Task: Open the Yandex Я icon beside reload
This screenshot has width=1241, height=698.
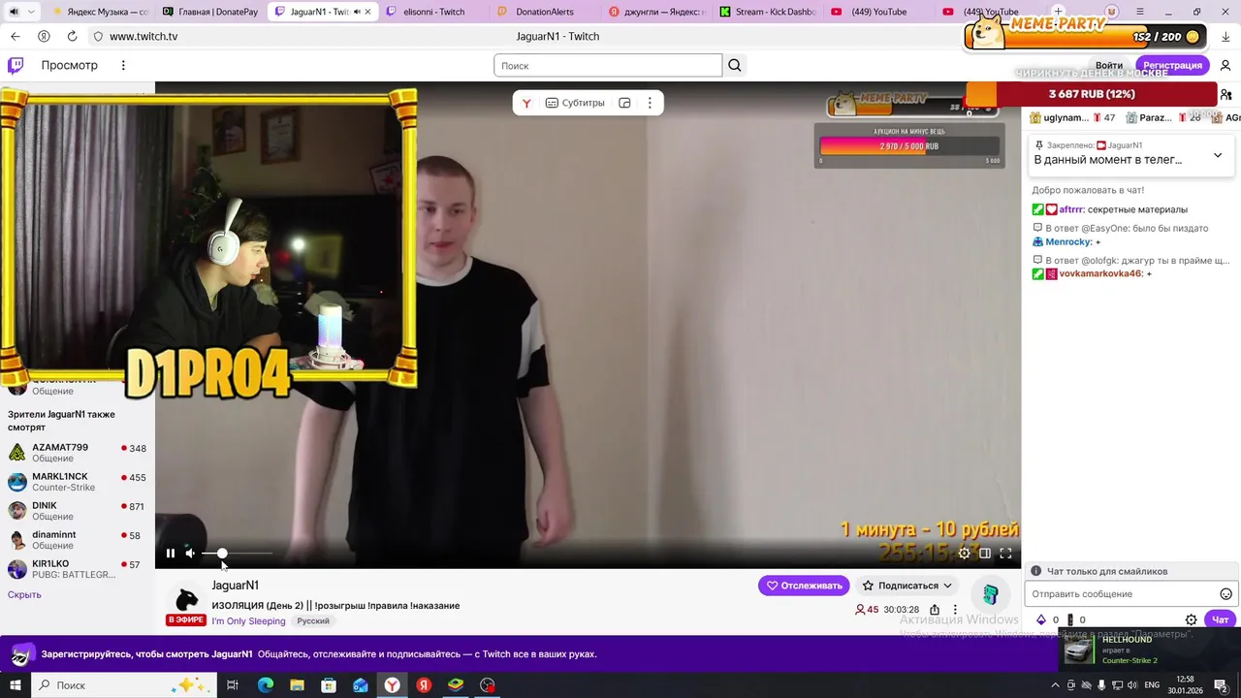Action: pyautogui.click(x=44, y=36)
